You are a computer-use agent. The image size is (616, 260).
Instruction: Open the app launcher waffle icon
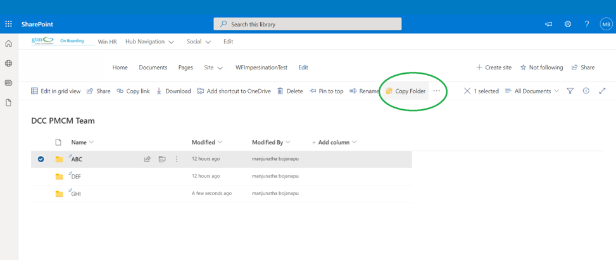(8, 24)
